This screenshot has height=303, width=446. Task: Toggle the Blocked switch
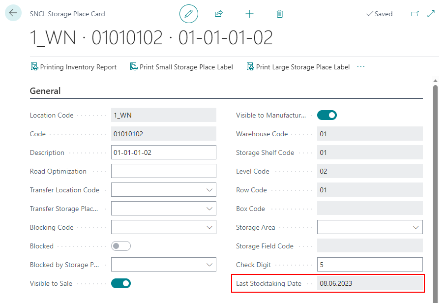coord(121,246)
